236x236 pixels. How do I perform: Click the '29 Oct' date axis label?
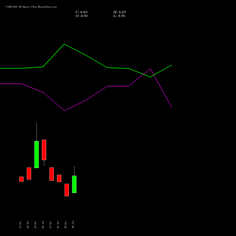tap(66, 225)
